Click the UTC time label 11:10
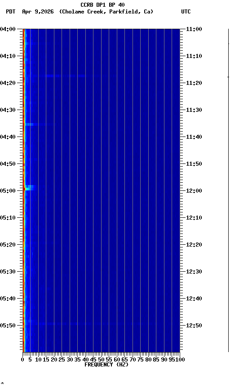The image size is (248, 388). [x=194, y=56]
